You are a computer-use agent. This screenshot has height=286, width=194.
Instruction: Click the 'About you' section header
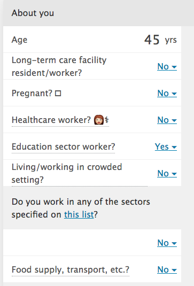click(33, 13)
